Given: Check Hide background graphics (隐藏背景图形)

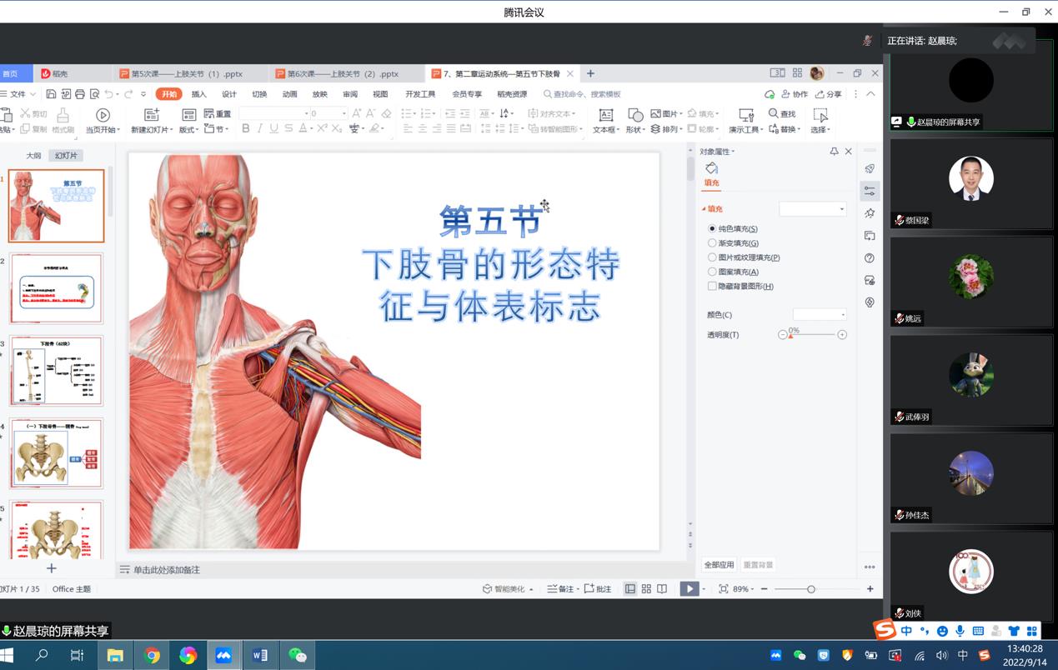Looking at the screenshot, I should 712,286.
